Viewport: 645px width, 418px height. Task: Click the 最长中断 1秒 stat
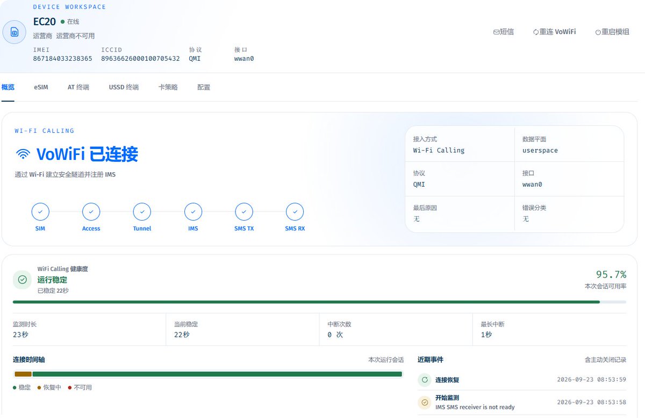tap(550, 329)
